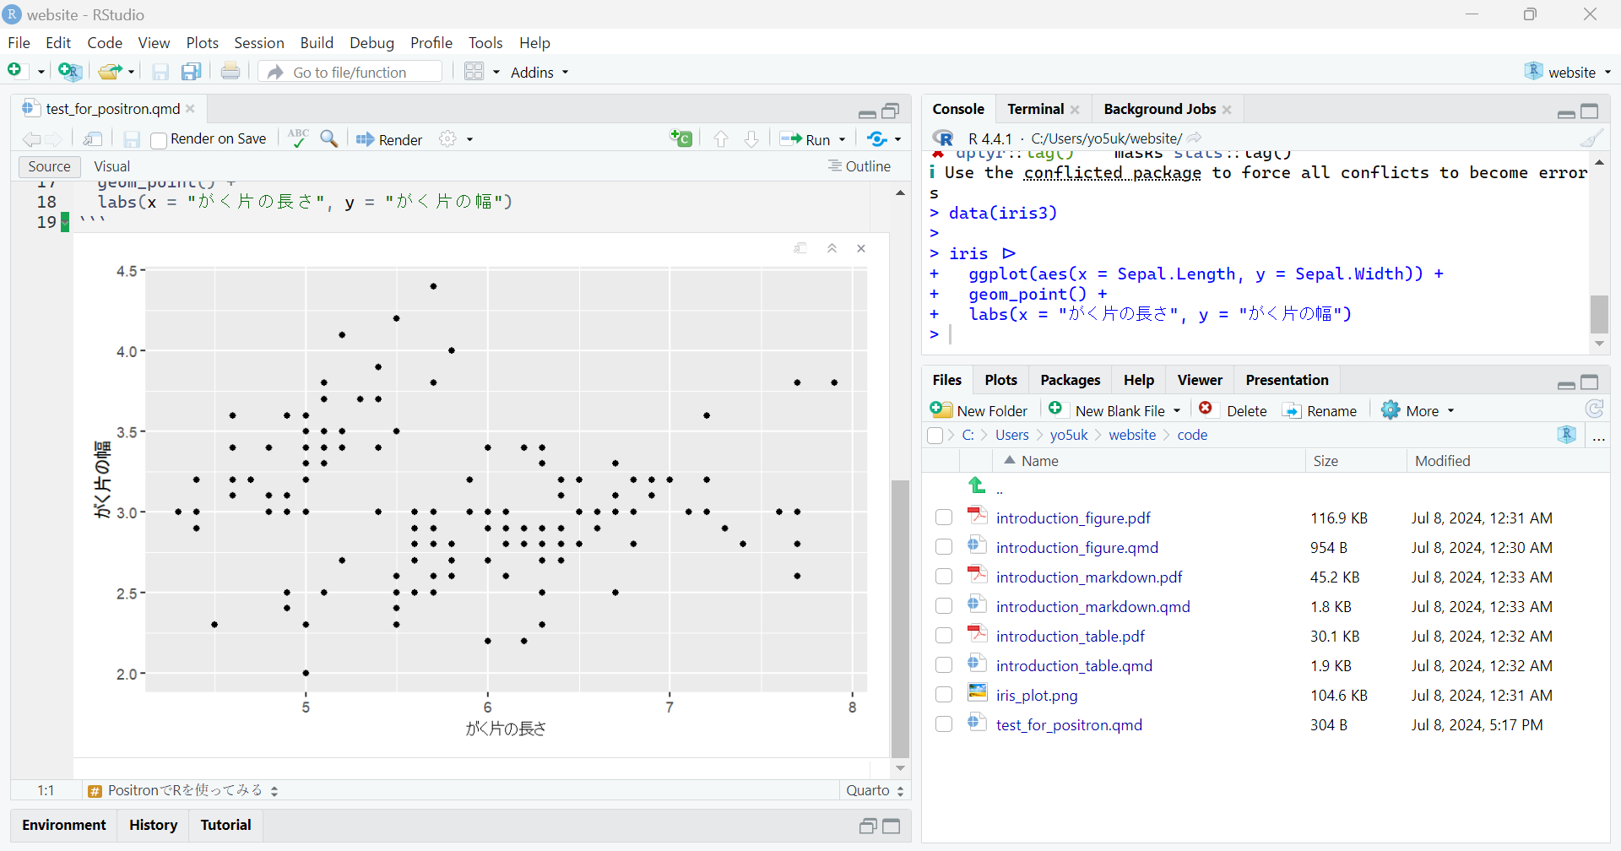Screen dimensions: 1621x851
Task: Open the Session menu
Action: click(x=258, y=43)
